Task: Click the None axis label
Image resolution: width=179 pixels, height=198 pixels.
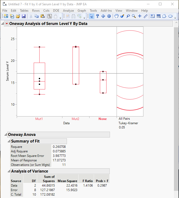Action: (x=103, y=119)
